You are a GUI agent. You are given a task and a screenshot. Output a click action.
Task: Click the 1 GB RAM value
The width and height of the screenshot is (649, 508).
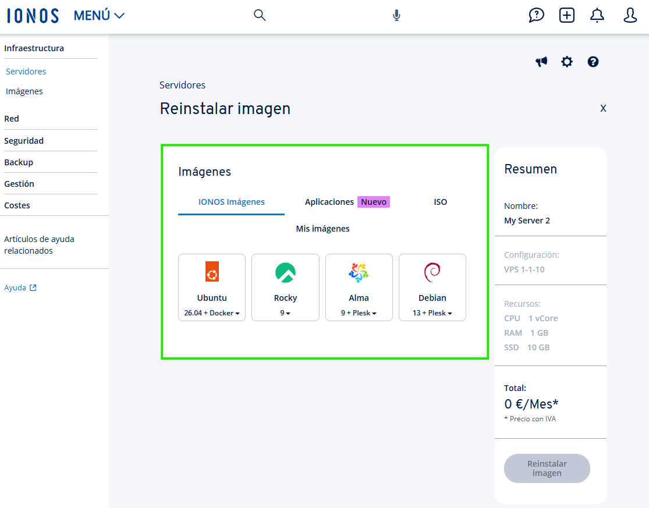[540, 333]
